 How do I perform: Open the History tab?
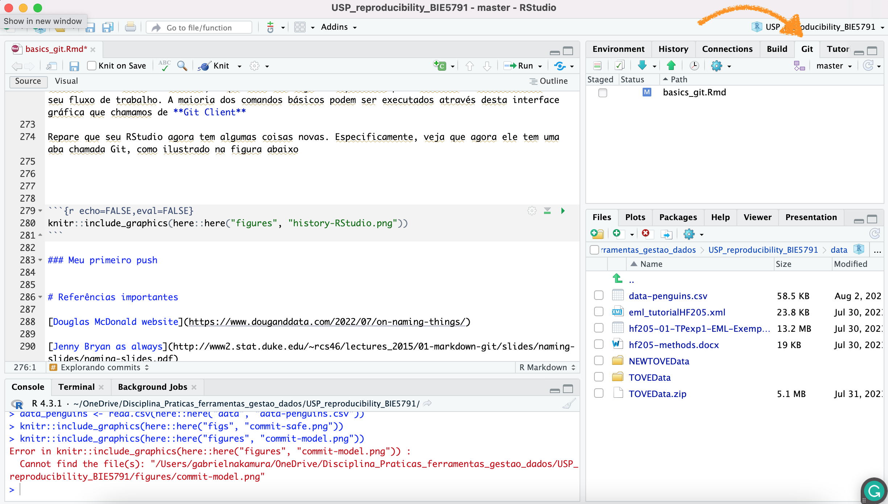coord(673,49)
